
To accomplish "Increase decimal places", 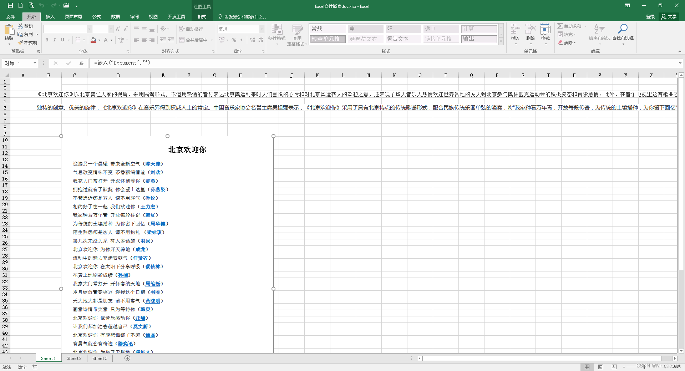I will (253, 40).
